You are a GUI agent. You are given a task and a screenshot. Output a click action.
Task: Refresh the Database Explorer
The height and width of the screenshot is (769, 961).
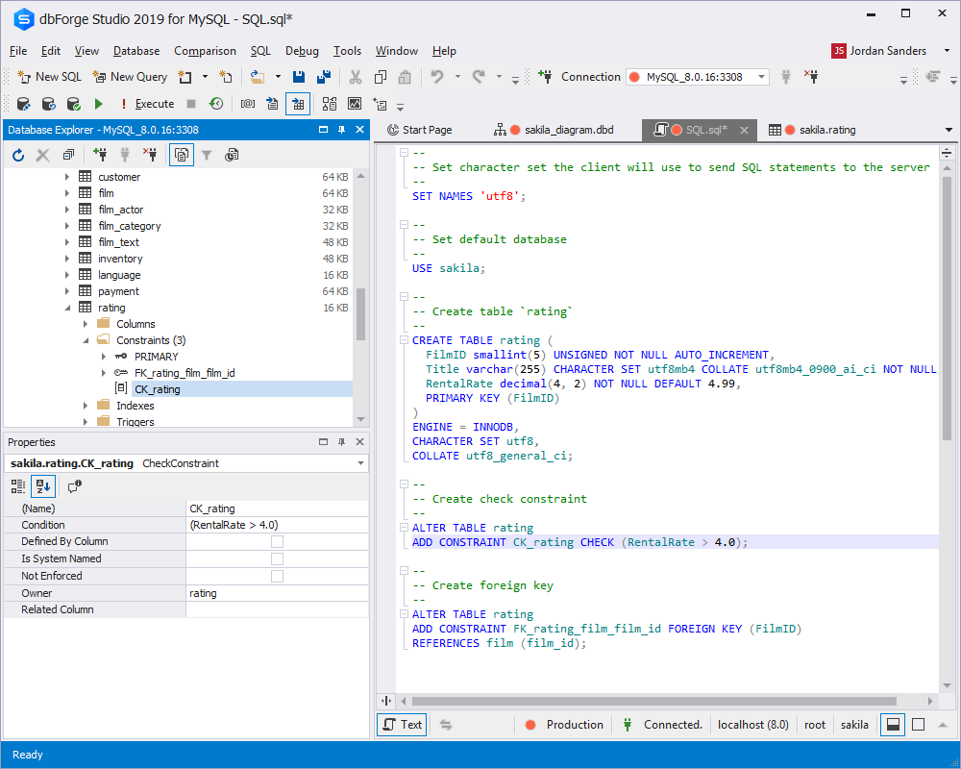pos(16,155)
